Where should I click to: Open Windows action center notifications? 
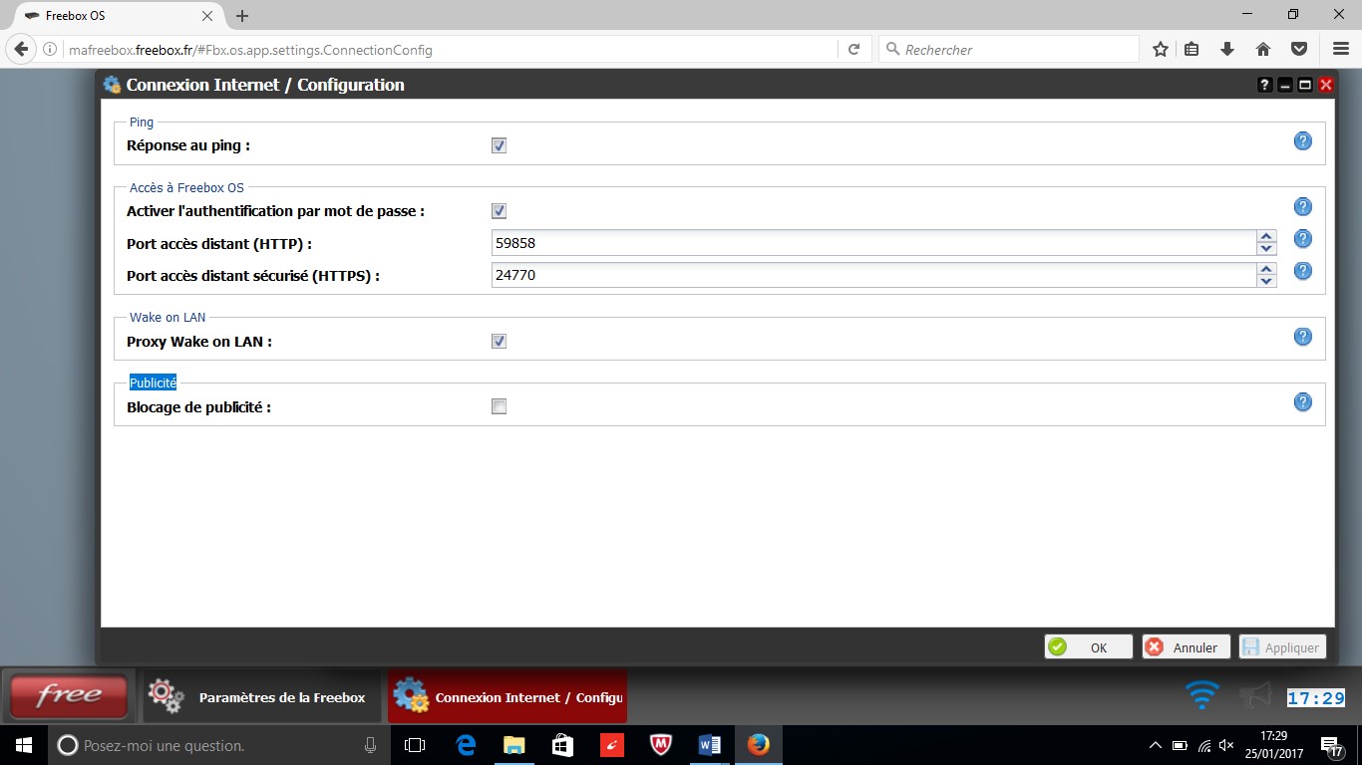click(x=1331, y=745)
